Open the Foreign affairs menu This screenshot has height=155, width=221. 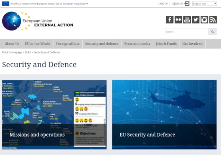click(x=68, y=44)
